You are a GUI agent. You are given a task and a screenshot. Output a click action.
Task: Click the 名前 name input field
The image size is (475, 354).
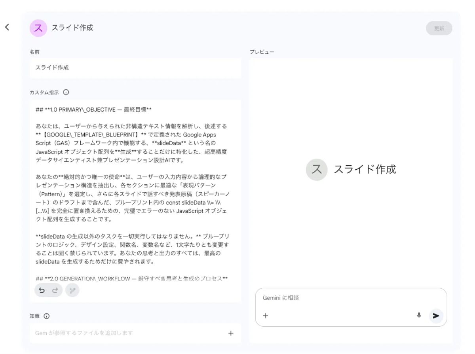coord(135,68)
